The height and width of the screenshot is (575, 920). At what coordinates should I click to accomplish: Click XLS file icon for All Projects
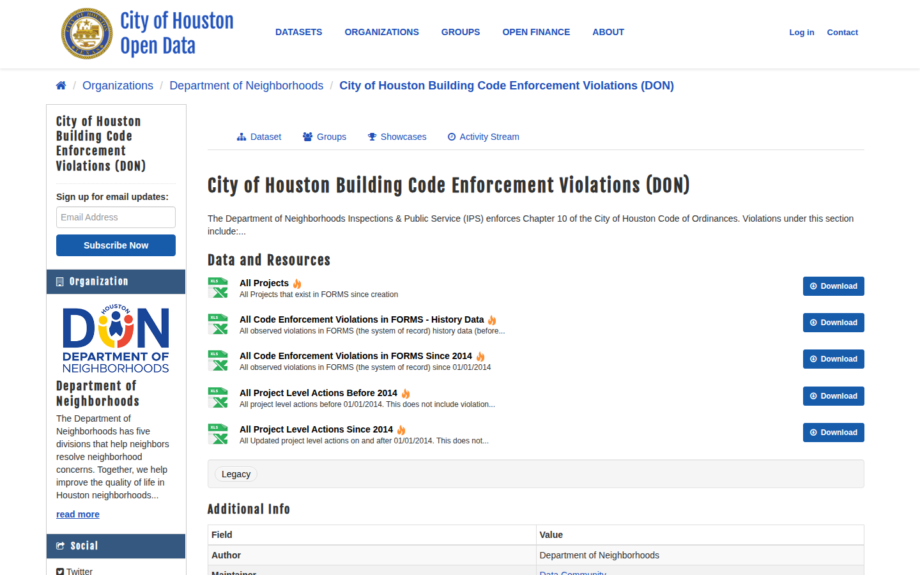[x=218, y=287]
